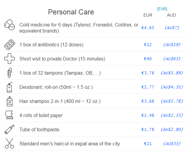
Task: Click the antibiotics blister pack icon
Action: (x=10, y=45)
